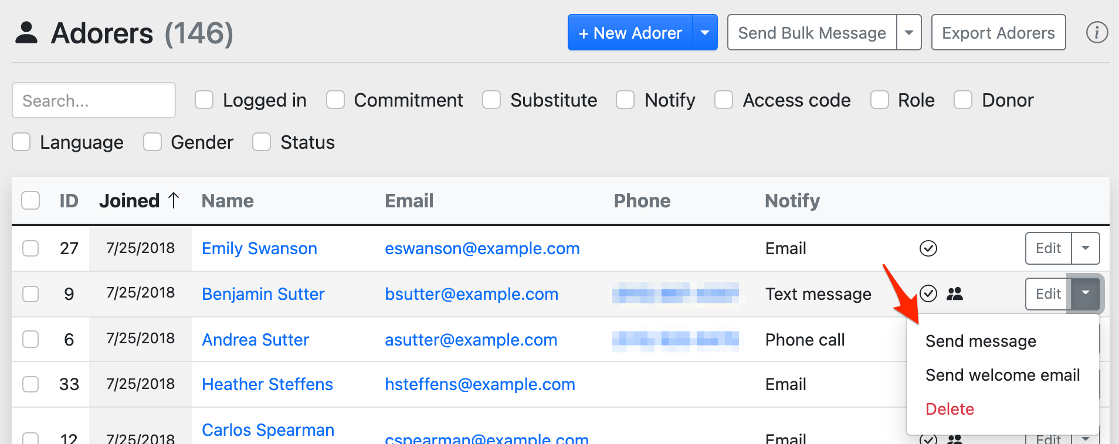This screenshot has height=444, width=1119.
Task: Click into the Search field
Action: (94, 101)
